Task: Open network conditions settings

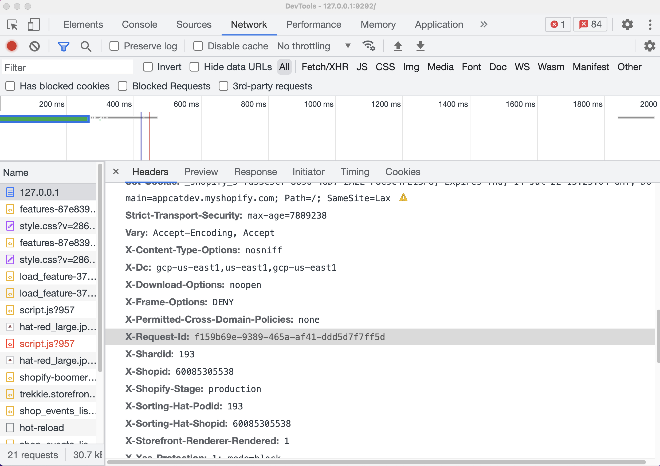Action: [x=369, y=46]
